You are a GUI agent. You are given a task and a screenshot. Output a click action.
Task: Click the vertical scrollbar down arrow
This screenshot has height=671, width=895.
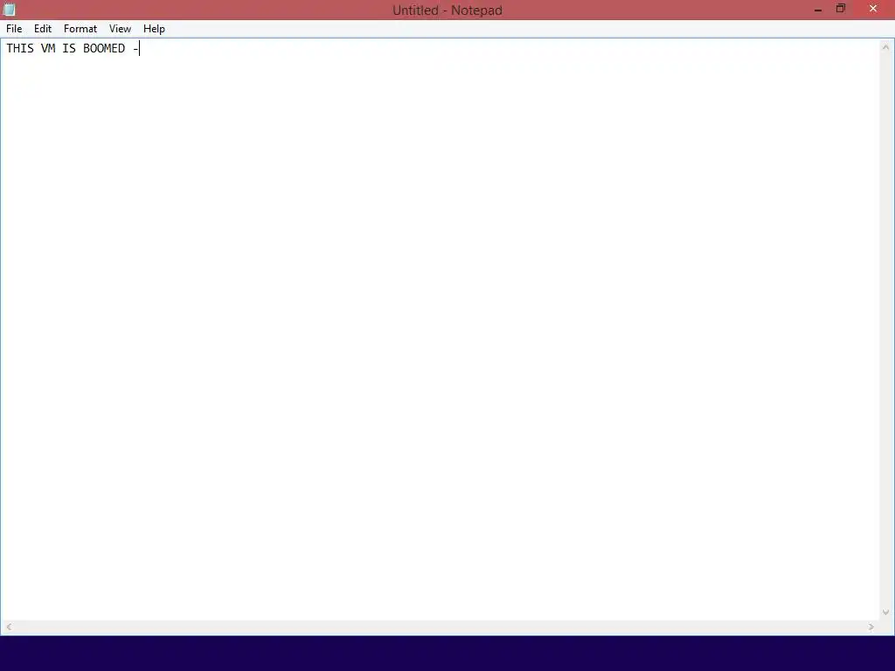click(886, 612)
